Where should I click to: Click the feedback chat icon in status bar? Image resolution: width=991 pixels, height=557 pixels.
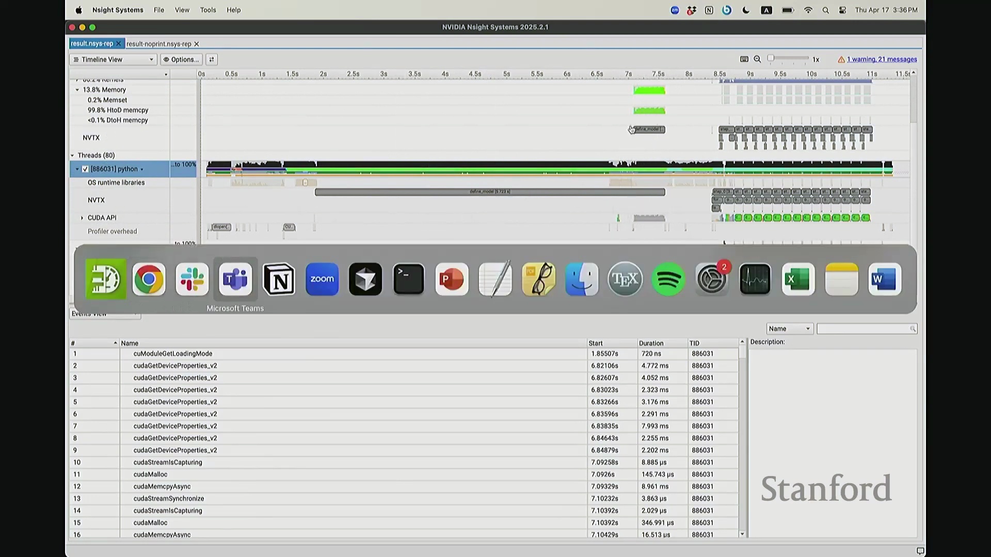point(920,551)
